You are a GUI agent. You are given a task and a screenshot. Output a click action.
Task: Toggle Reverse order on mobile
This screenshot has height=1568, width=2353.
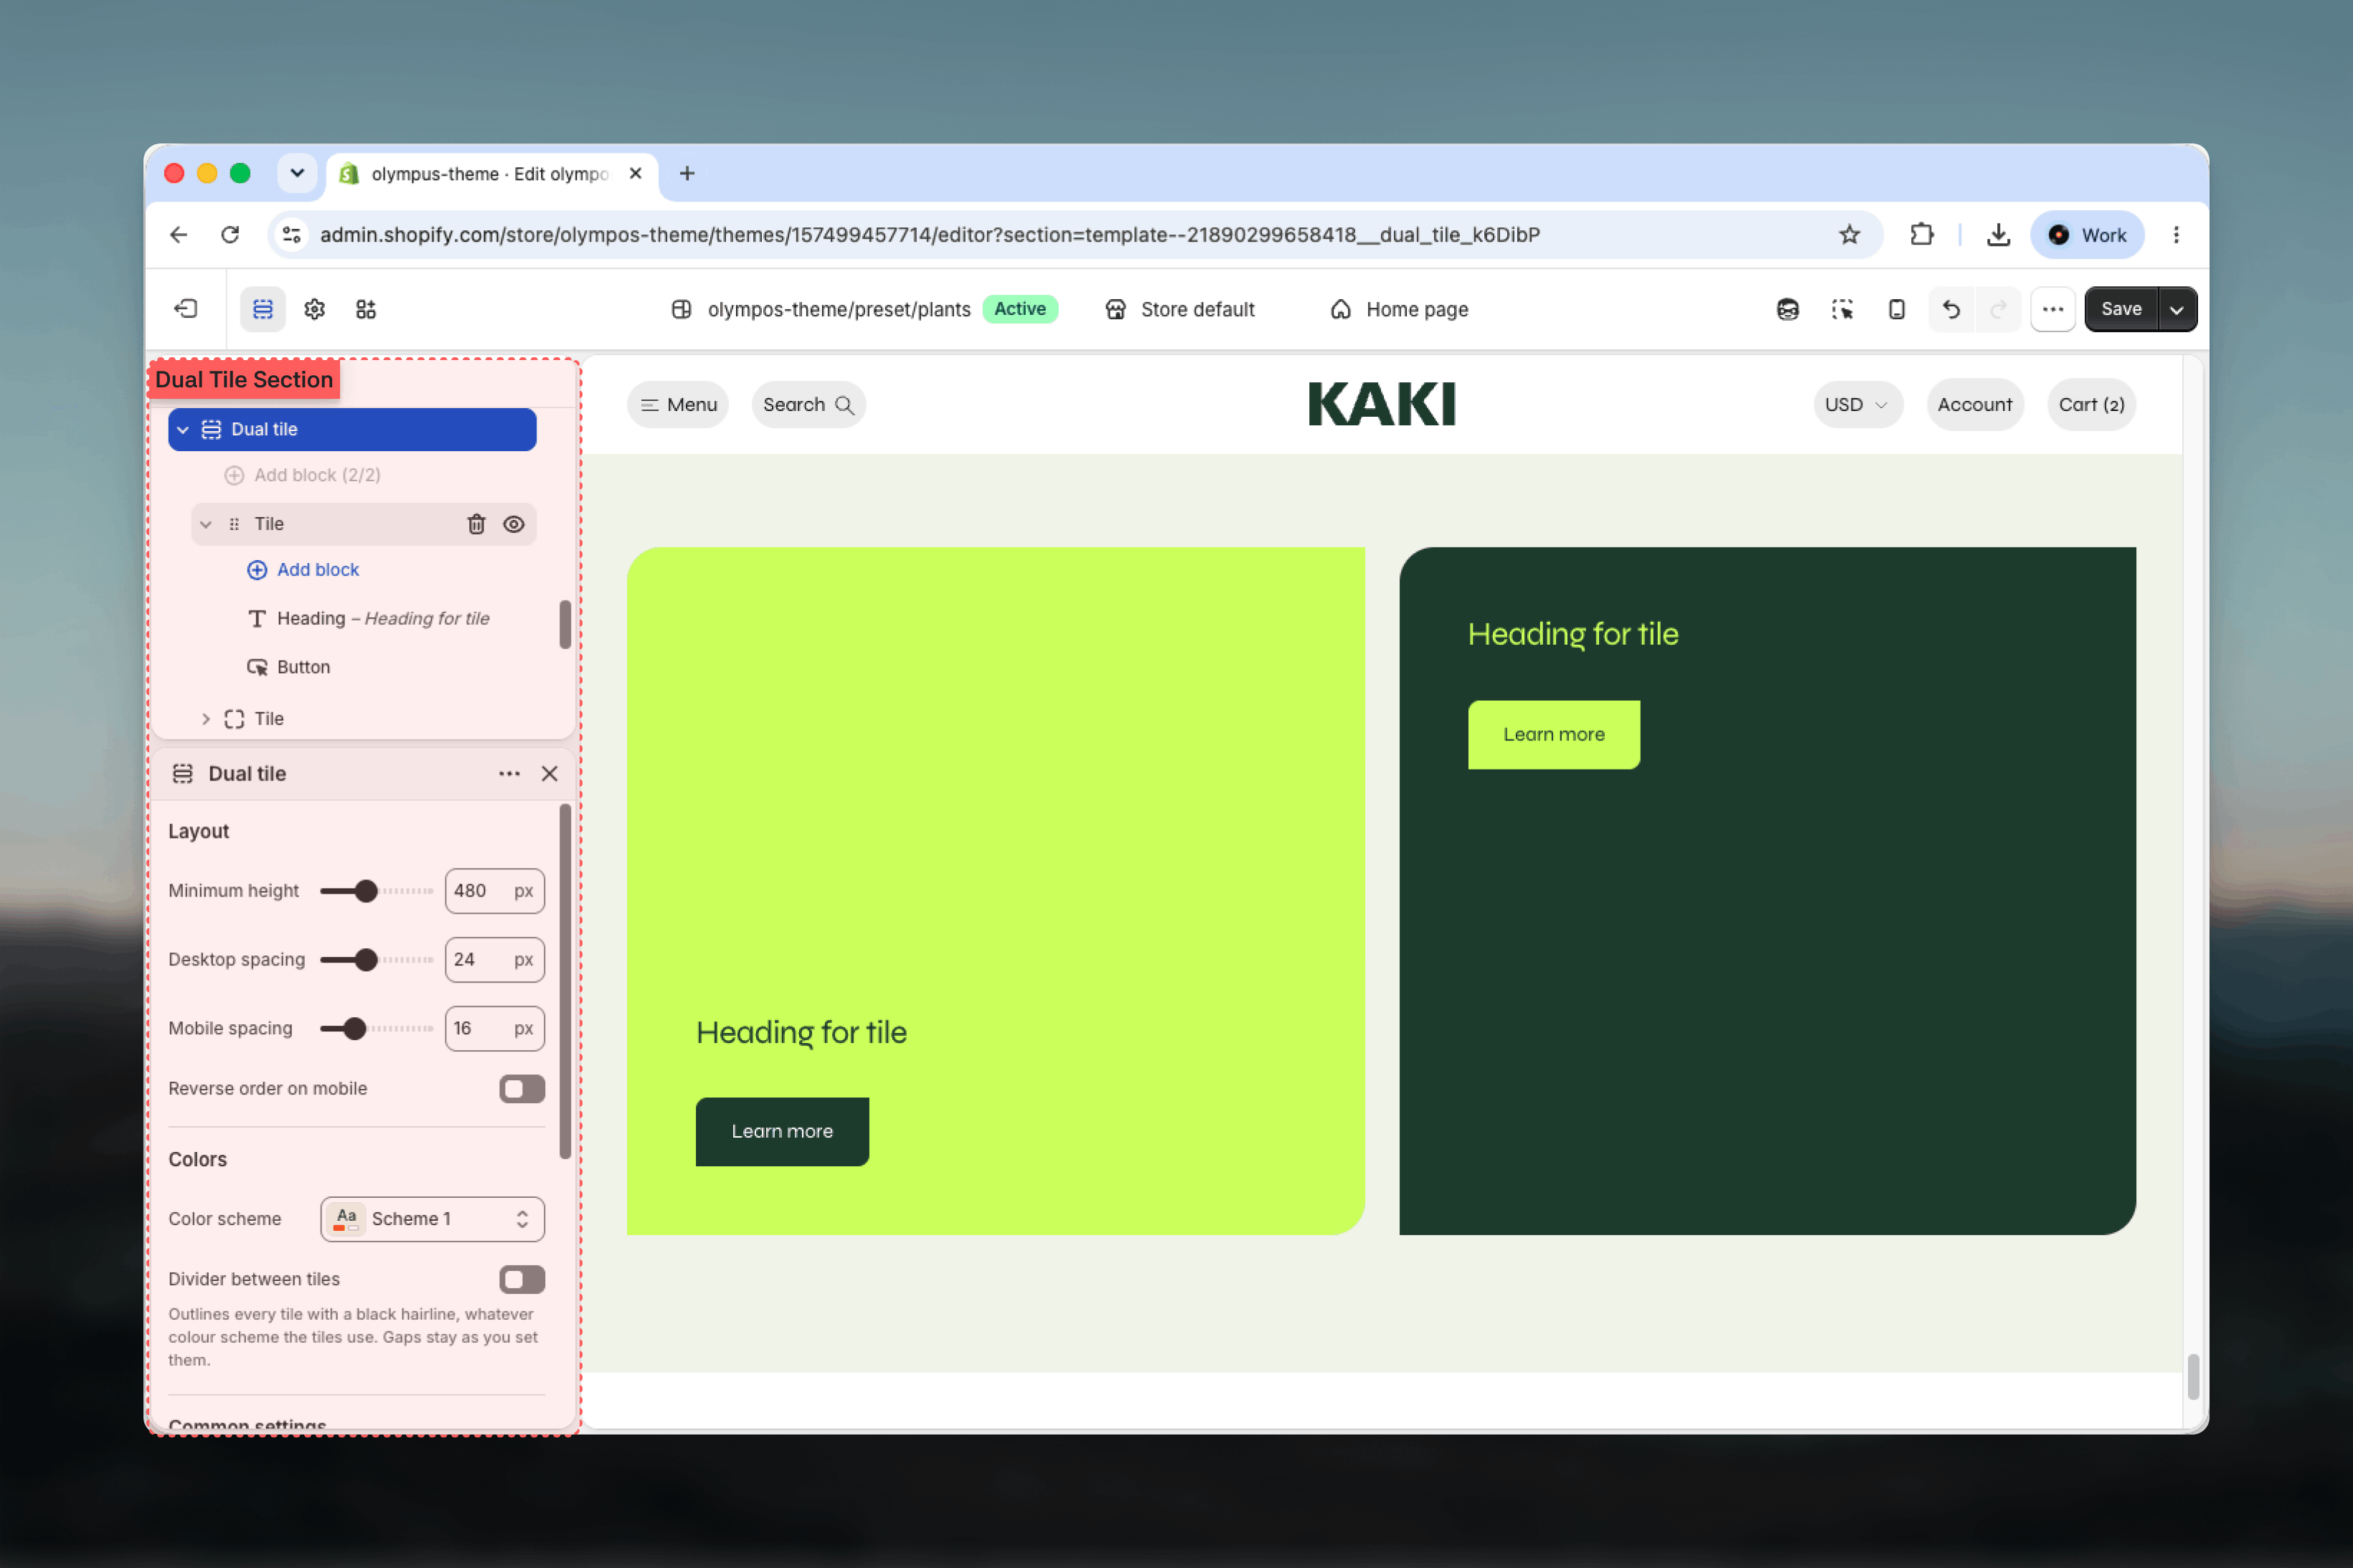(x=522, y=1089)
